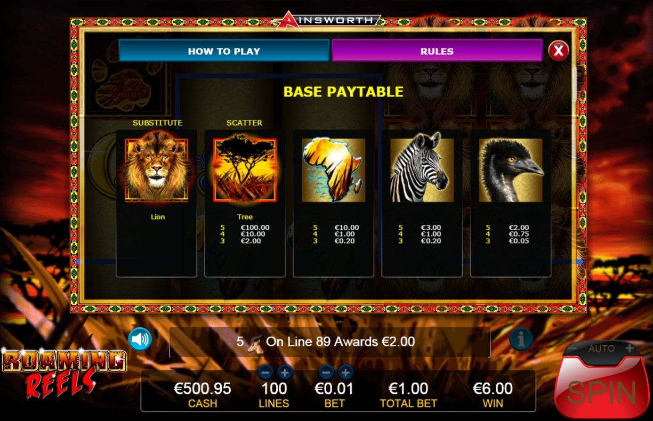This screenshot has width=653, height=421.
Task: Select the Tree scatter symbol
Action: pyautogui.click(x=245, y=170)
